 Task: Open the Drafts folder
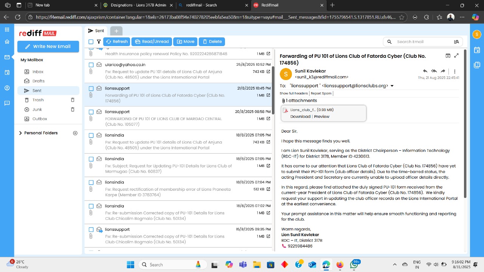click(38, 81)
